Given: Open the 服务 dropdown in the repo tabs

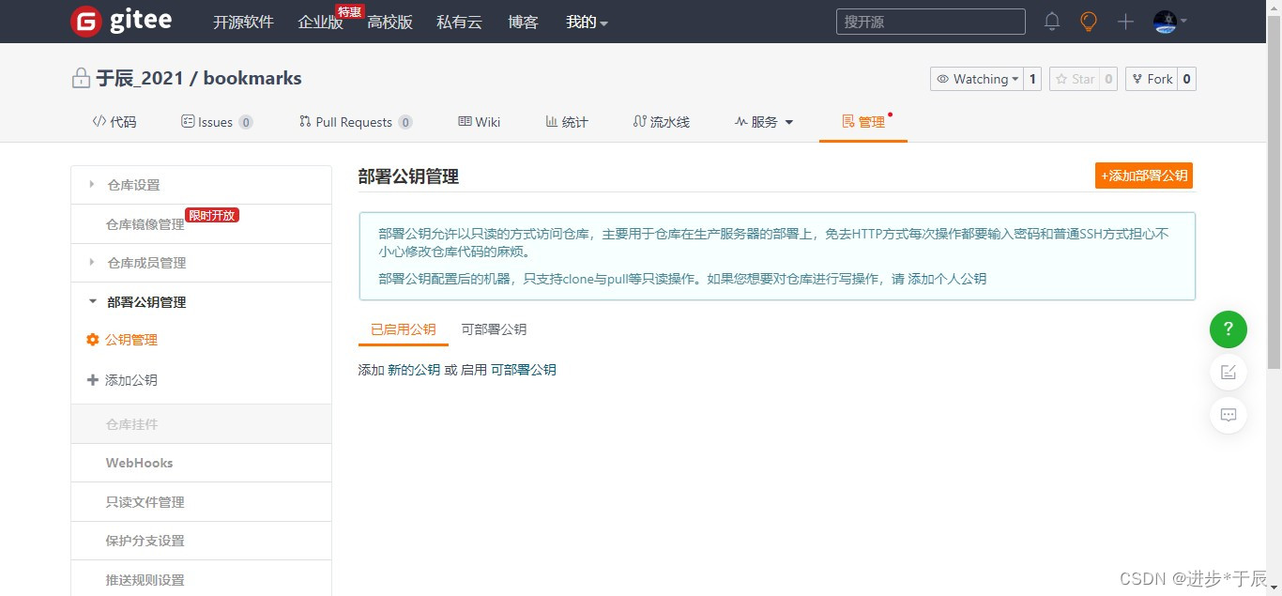Looking at the screenshot, I should tap(763, 121).
